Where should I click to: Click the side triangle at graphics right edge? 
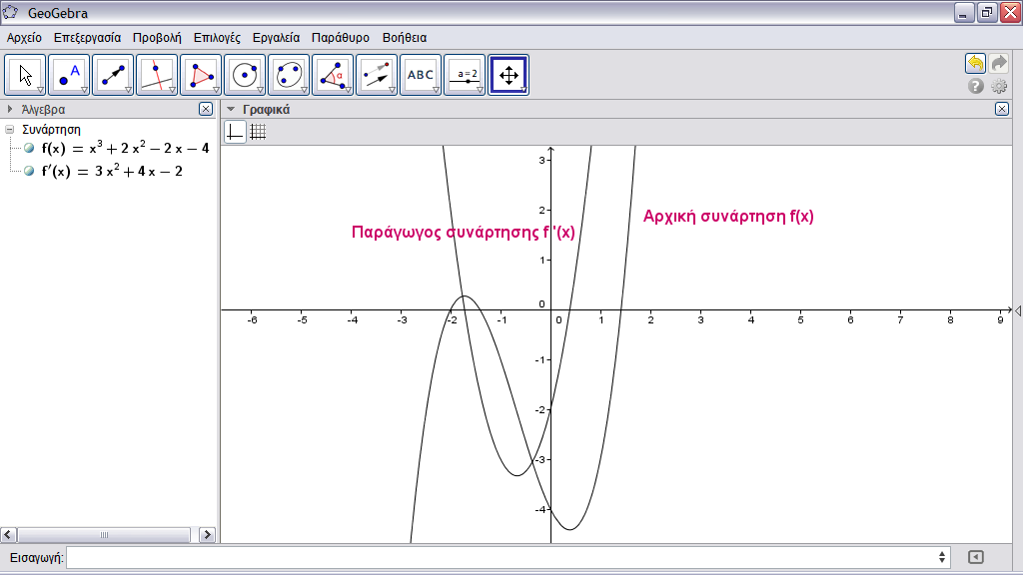coord(1018,311)
